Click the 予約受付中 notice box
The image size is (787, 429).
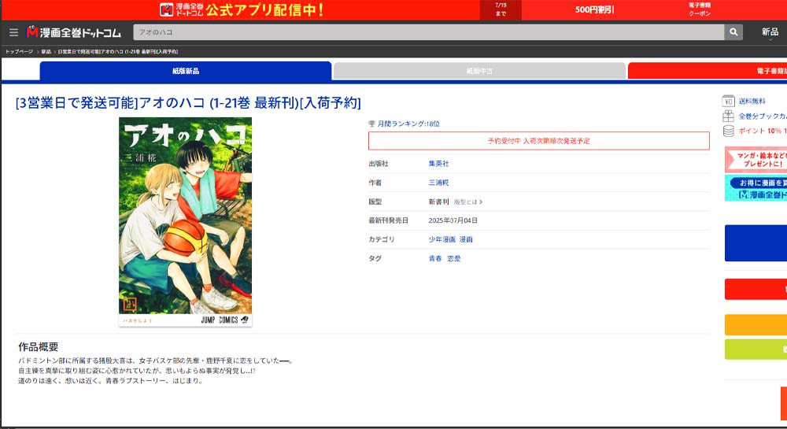click(x=538, y=141)
